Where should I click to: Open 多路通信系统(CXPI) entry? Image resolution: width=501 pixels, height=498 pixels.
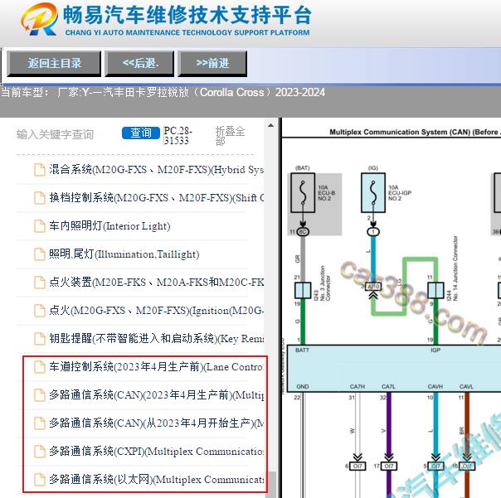click(156, 451)
